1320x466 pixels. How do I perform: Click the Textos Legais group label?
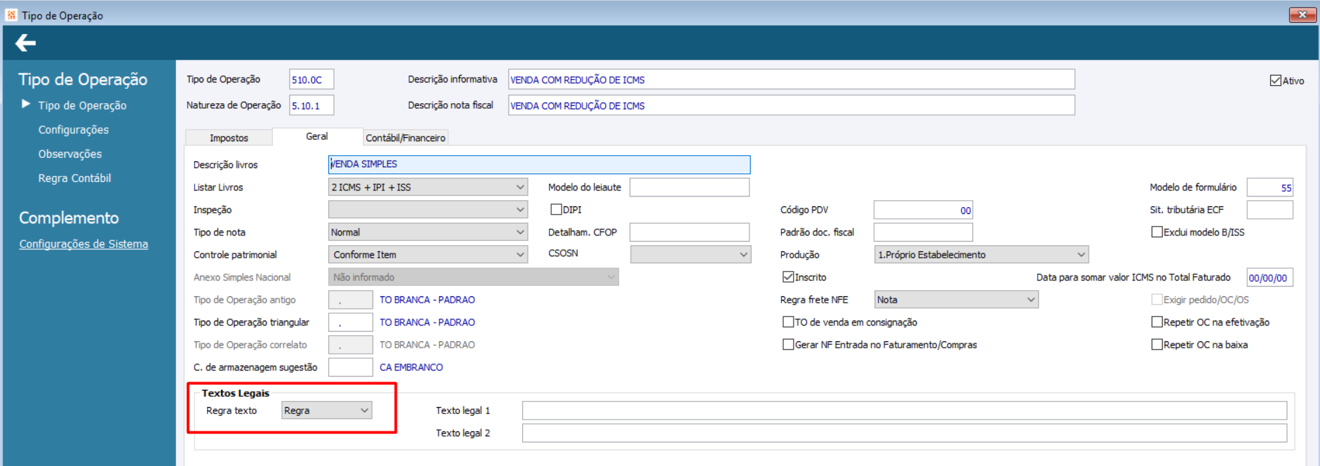[235, 393]
